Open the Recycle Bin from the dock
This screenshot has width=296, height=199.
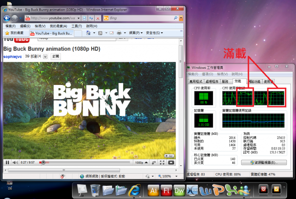pos(95,190)
